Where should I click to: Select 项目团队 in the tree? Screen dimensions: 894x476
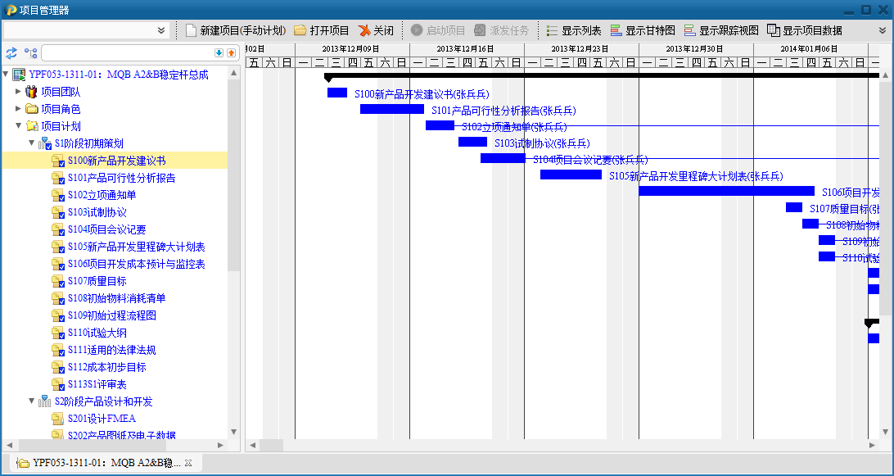pos(61,92)
